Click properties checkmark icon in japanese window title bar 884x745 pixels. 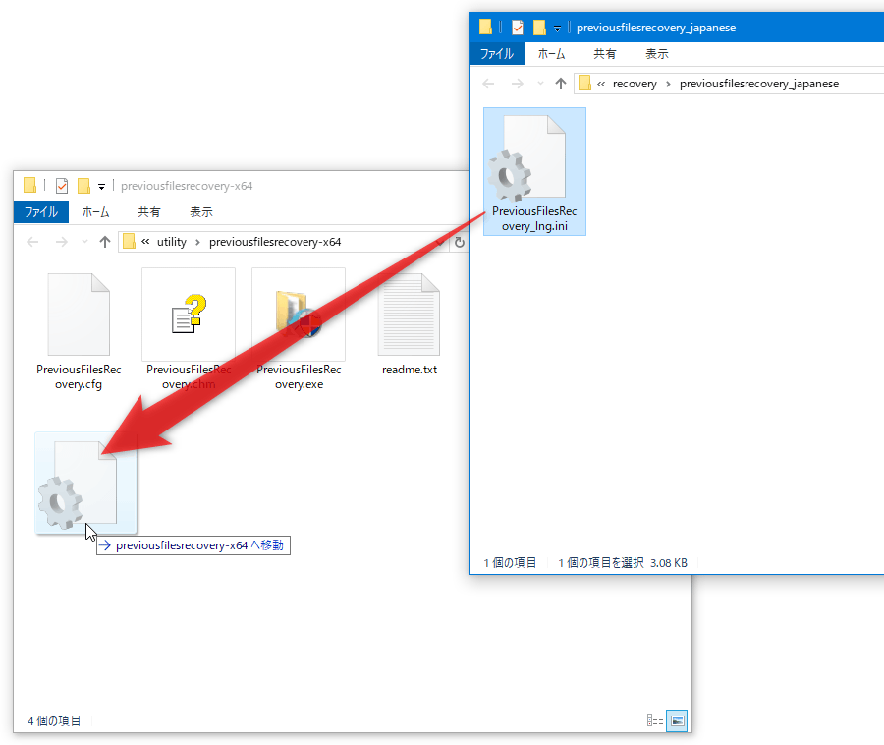518,28
